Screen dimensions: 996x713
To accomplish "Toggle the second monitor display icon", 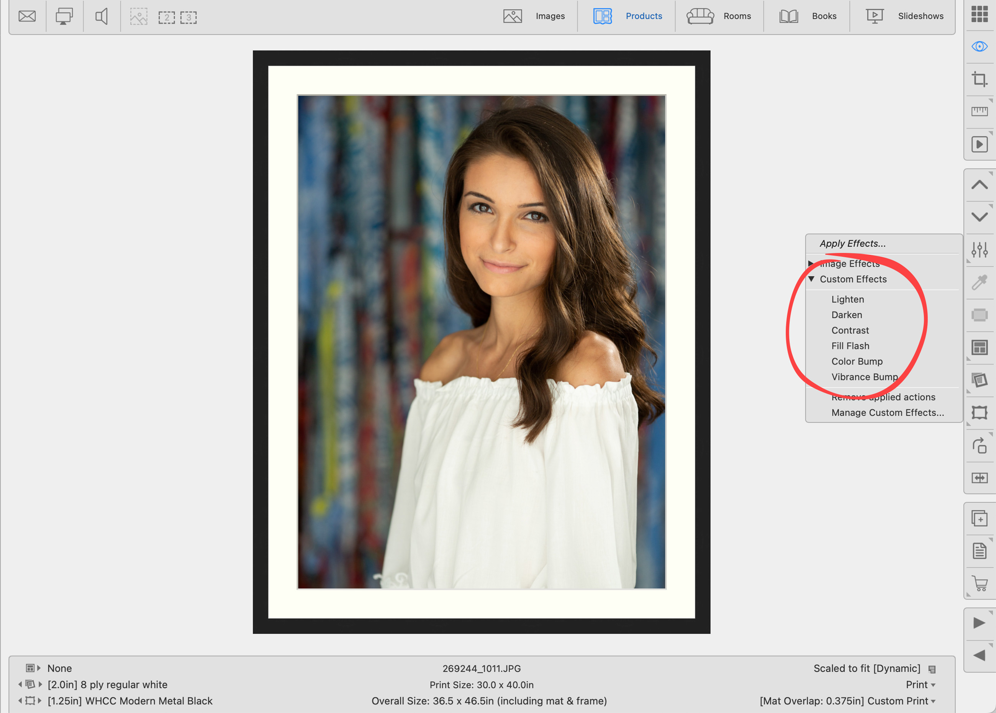I will 64,17.
